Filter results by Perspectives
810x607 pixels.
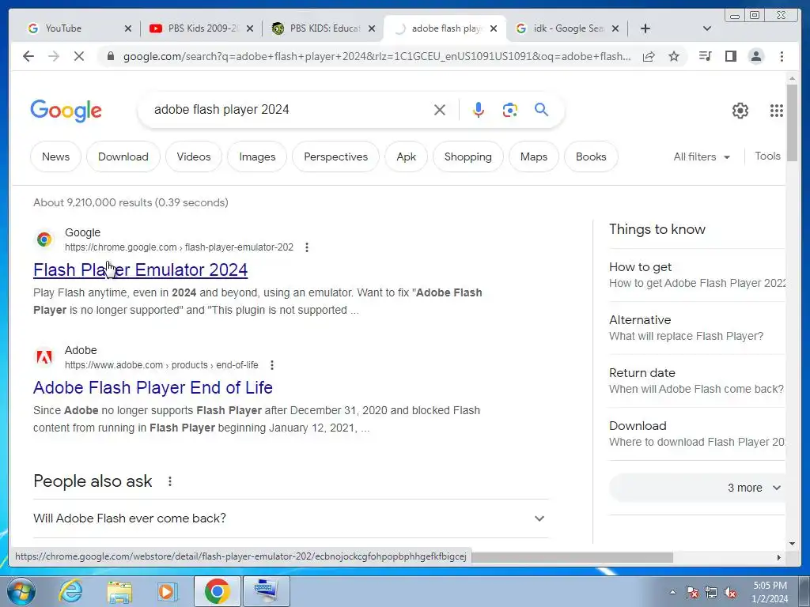coord(335,157)
